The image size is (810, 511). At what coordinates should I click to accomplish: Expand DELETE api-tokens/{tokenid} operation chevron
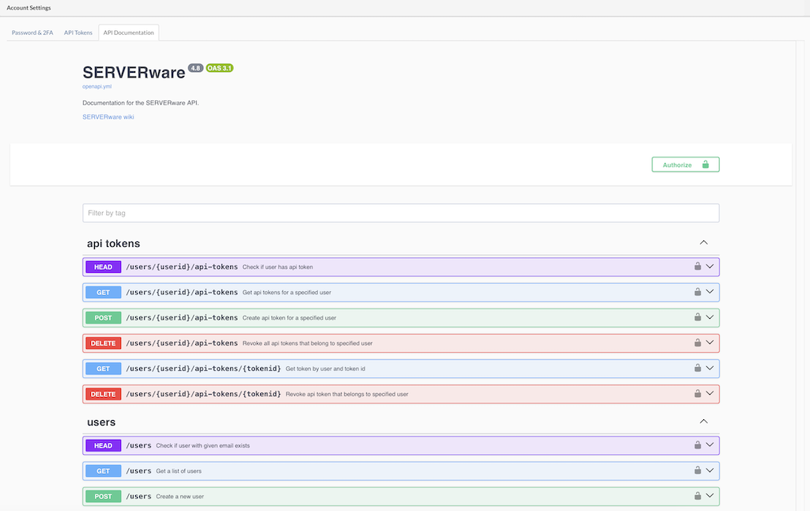pyautogui.click(x=710, y=393)
